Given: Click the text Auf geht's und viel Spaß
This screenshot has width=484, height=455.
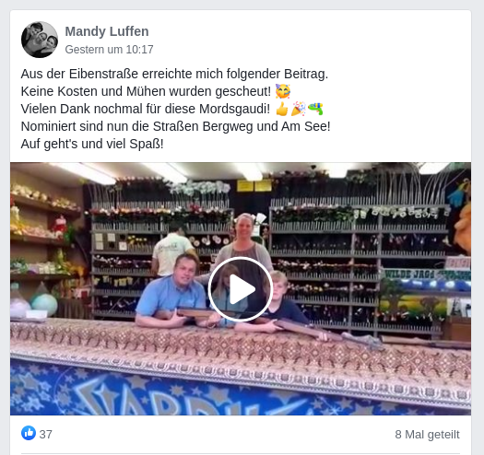Looking at the screenshot, I should 92,144.
